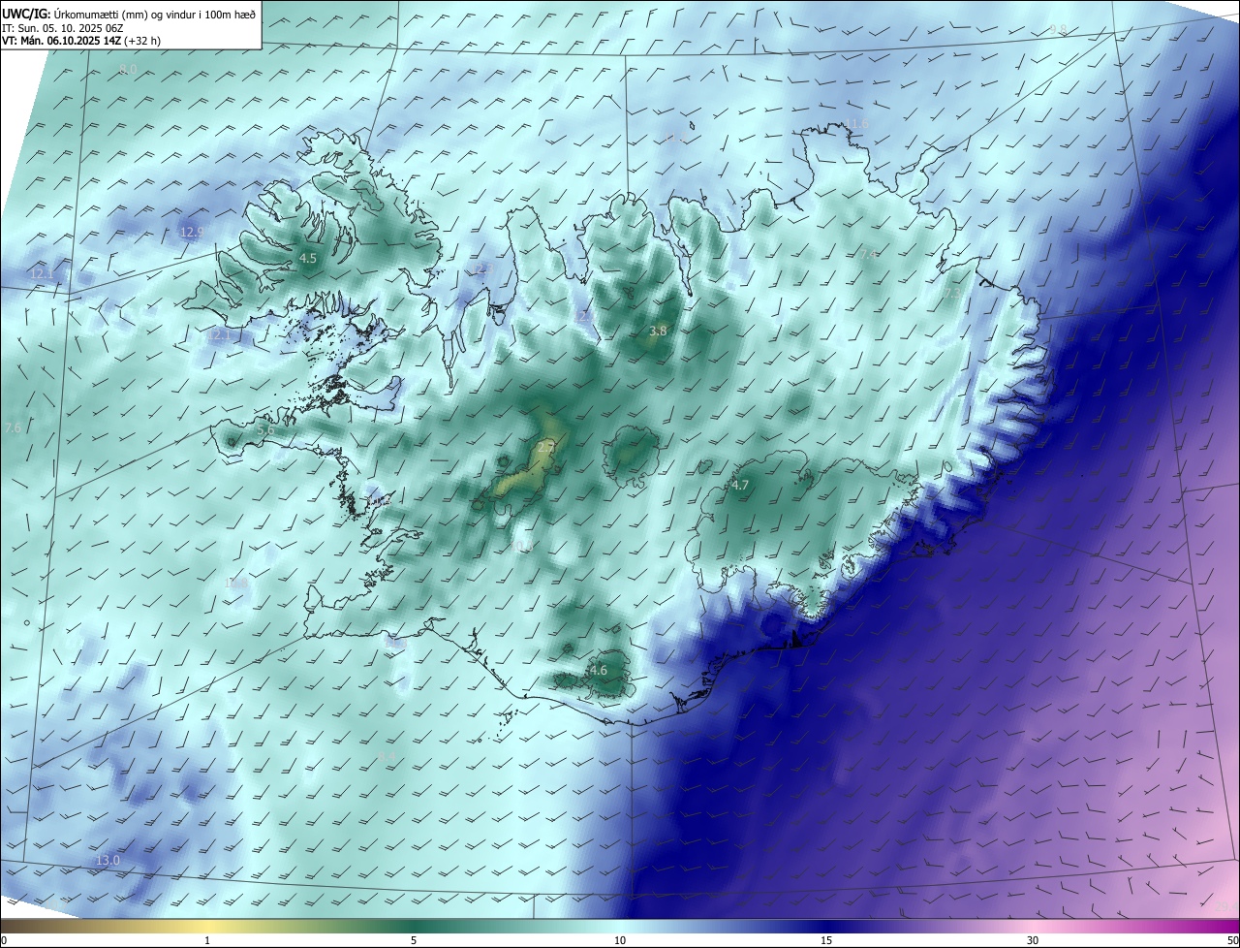Screen dimensions: 1240x948
Task: Click the 7.6 value label on map
Action: (x=13, y=427)
